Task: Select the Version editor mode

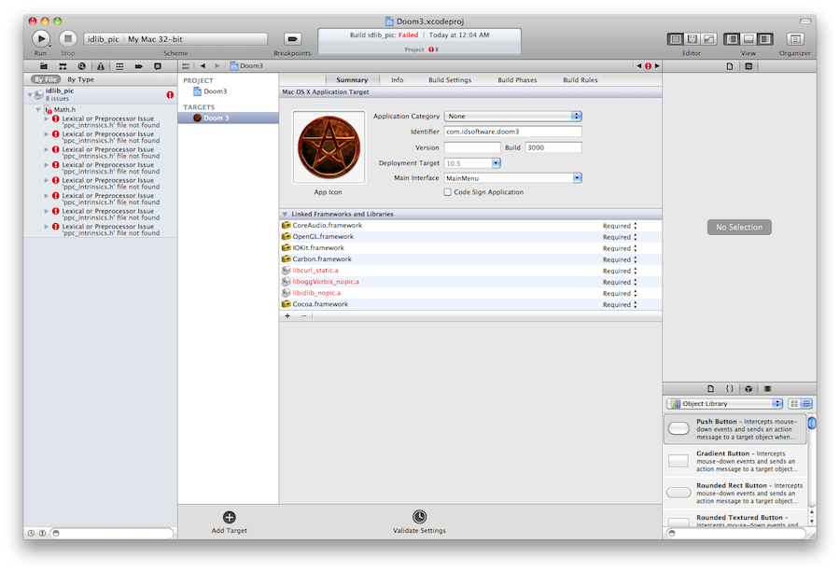Action: click(708, 38)
